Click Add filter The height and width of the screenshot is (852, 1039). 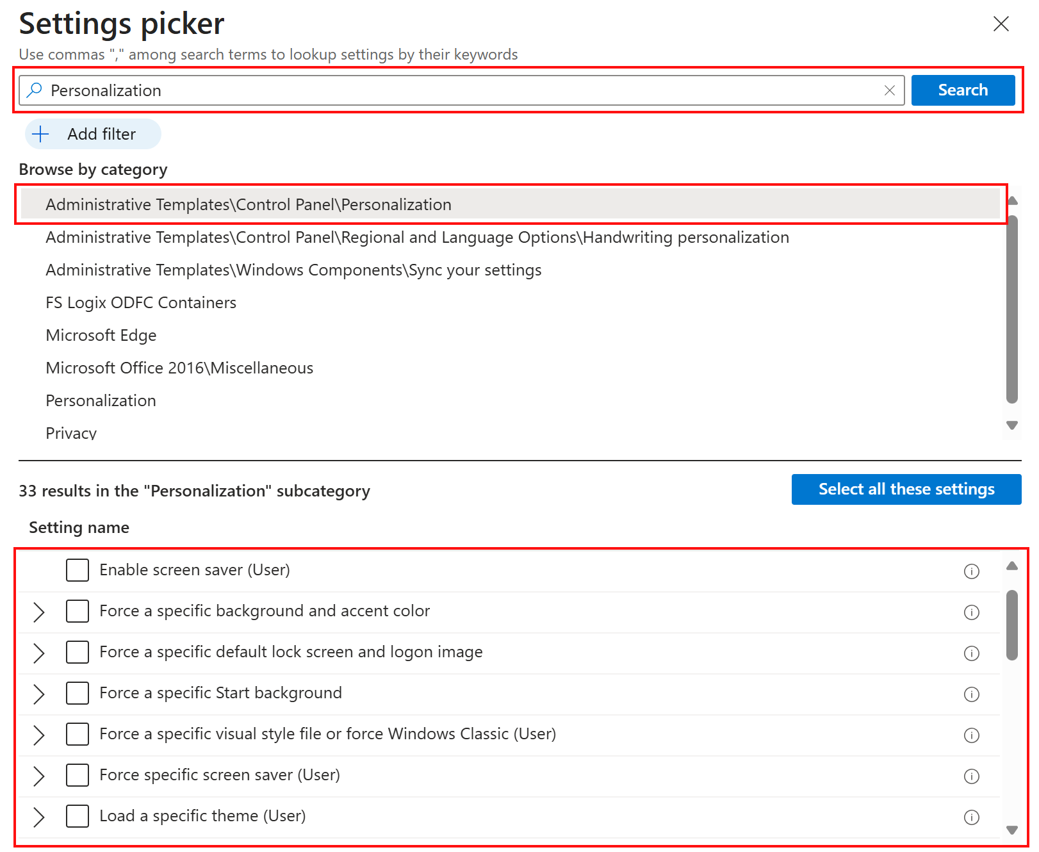pyautogui.click(x=93, y=134)
